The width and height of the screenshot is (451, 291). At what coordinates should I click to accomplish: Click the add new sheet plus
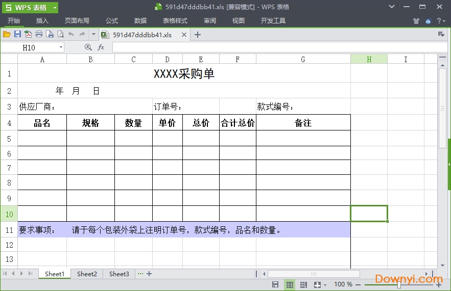click(149, 274)
